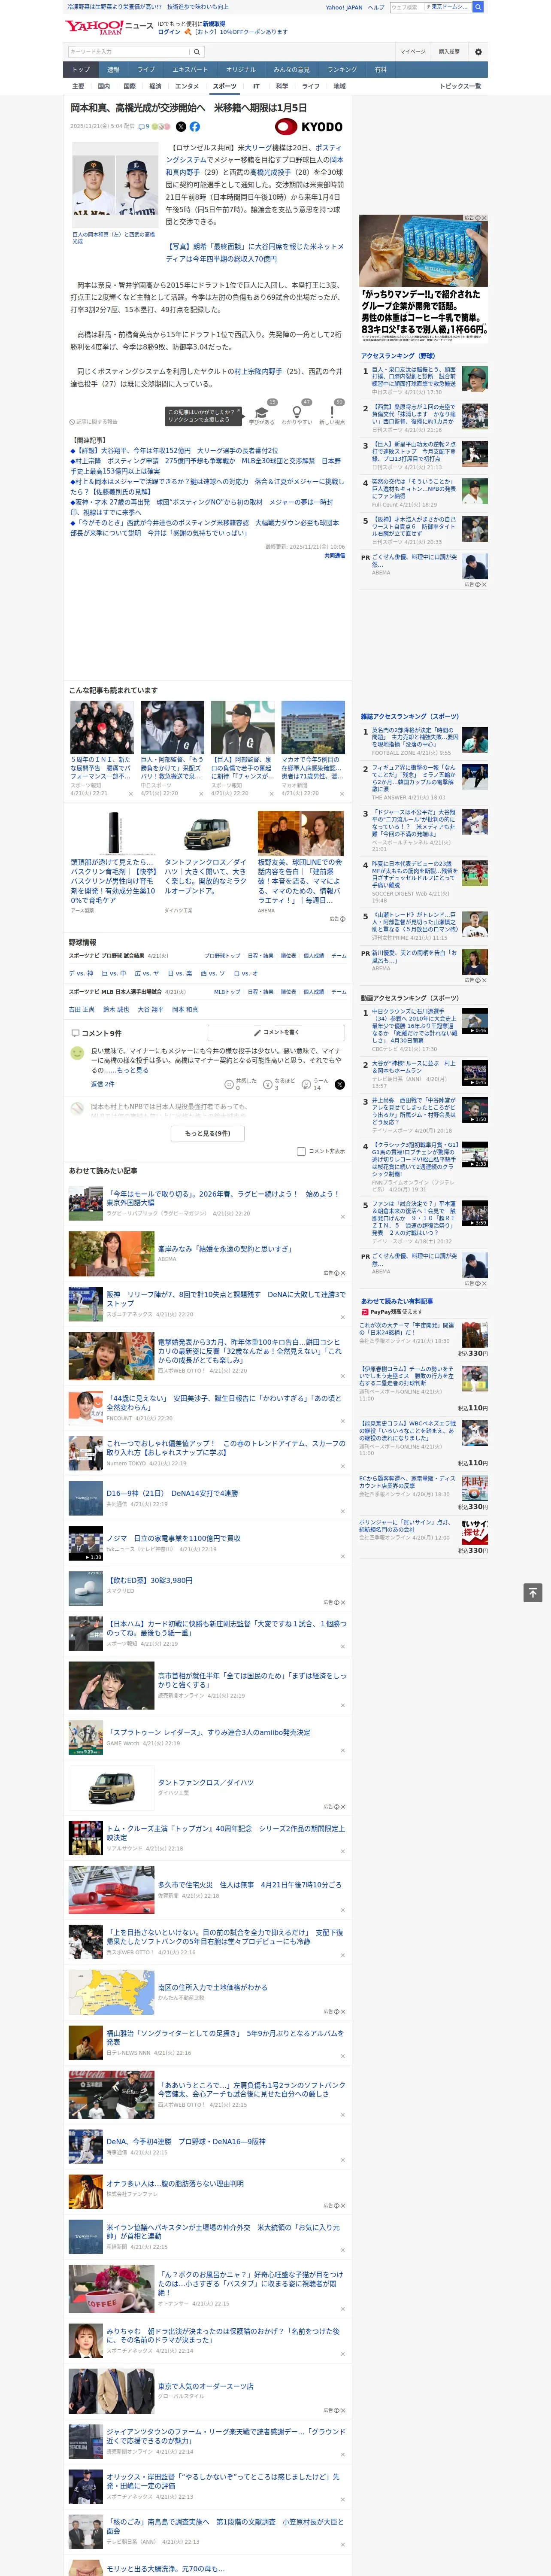Open the 福山雅治 ソングライター article
The height and width of the screenshot is (2576, 551).
[225, 2037]
